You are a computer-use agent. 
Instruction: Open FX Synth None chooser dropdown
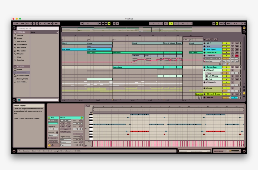pos(213,73)
